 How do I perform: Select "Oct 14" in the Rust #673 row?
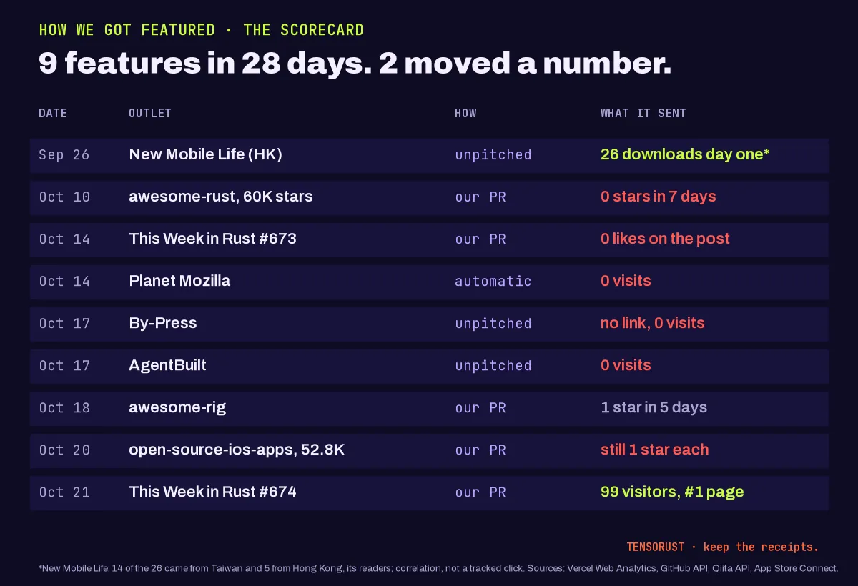pos(64,239)
